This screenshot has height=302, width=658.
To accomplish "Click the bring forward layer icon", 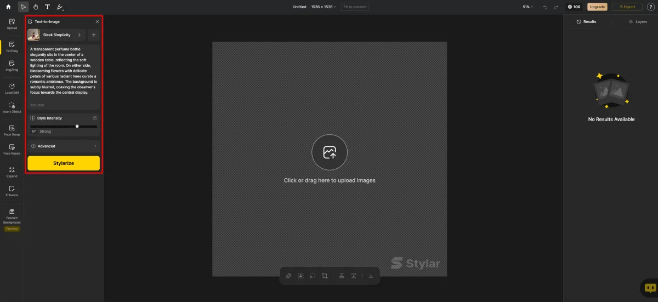I will 342,276.
